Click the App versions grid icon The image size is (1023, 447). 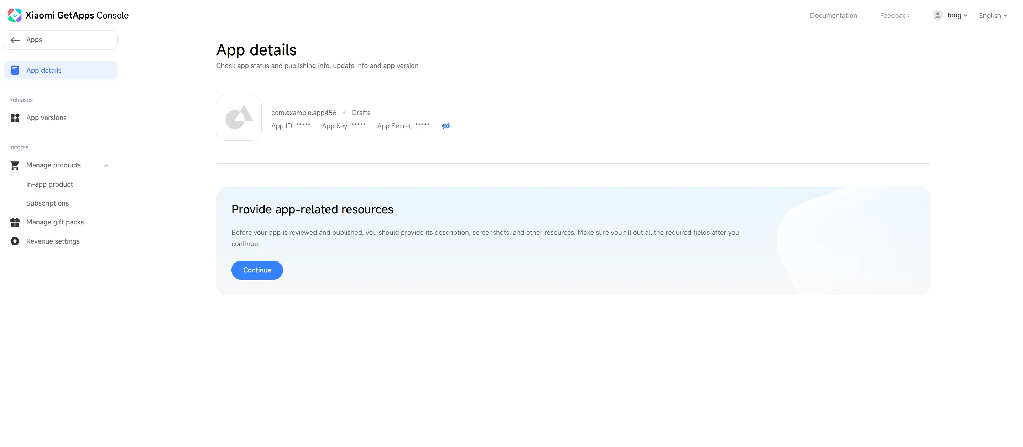[15, 118]
